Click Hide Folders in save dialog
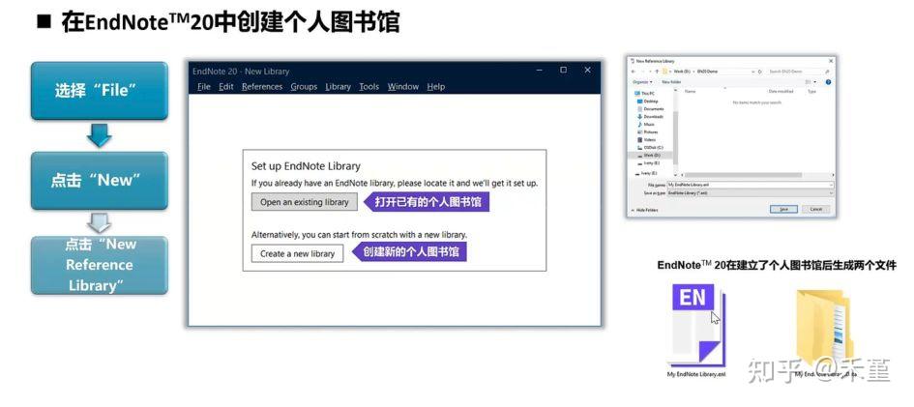 click(x=646, y=210)
